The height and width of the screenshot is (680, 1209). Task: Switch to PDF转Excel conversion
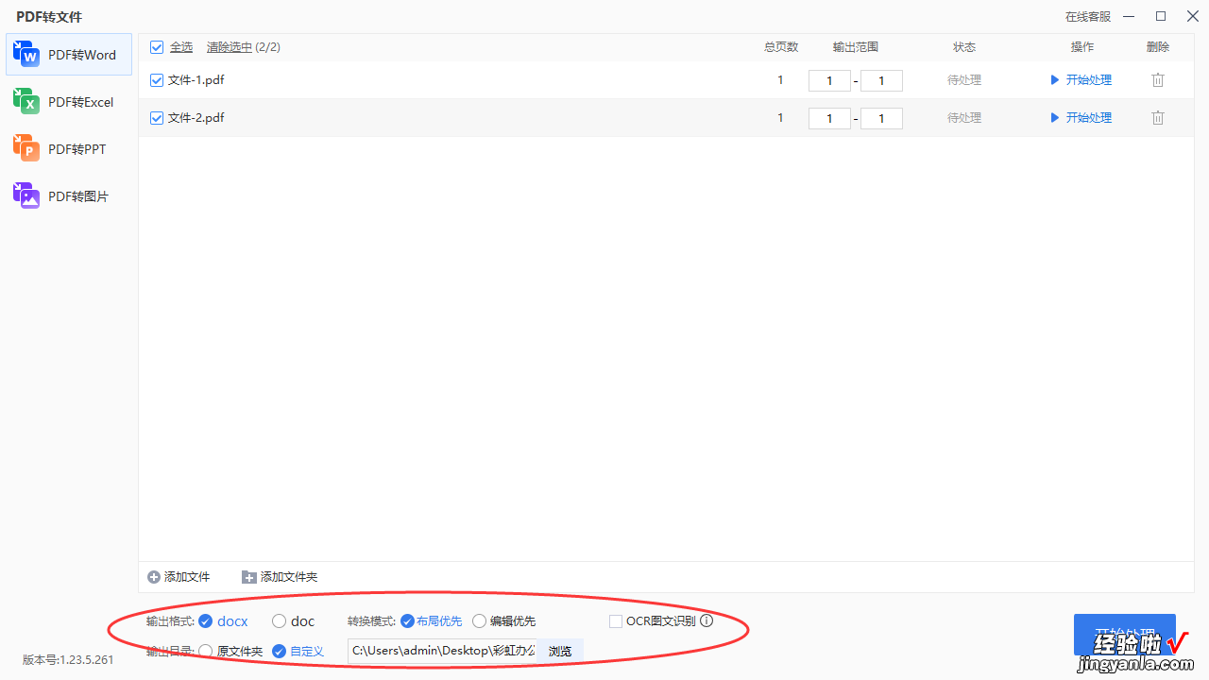click(69, 102)
